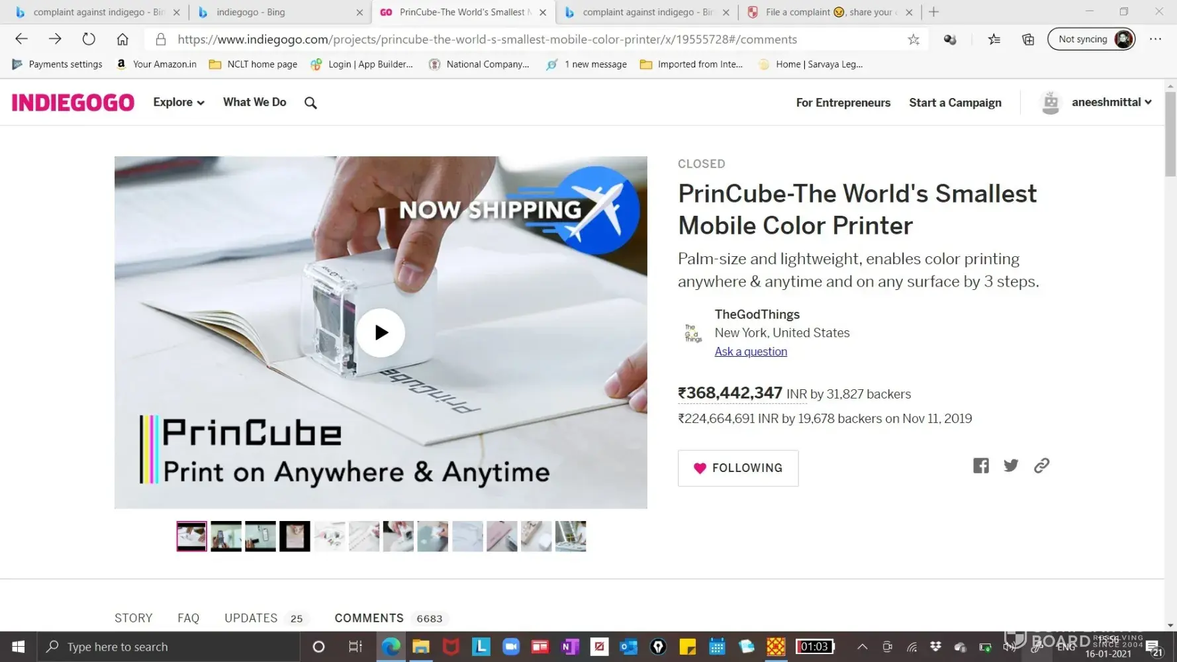Image resolution: width=1177 pixels, height=662 pixels.
Task: Click the Indiegogo search magnifier icon
Action: 310,103
